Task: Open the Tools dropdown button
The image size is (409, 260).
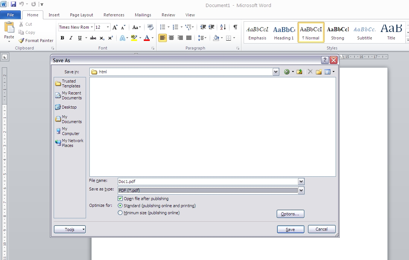Action: click(70, 229)
